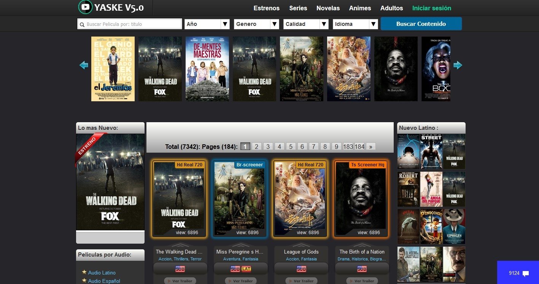539x284 pixels.
Task: Open the Genero dropdown
Action: [257, 24]
